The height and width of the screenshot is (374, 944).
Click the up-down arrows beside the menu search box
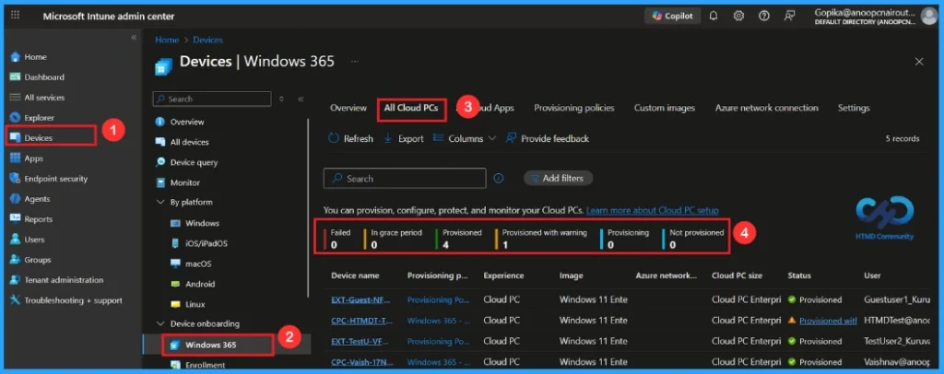(282, 99)
